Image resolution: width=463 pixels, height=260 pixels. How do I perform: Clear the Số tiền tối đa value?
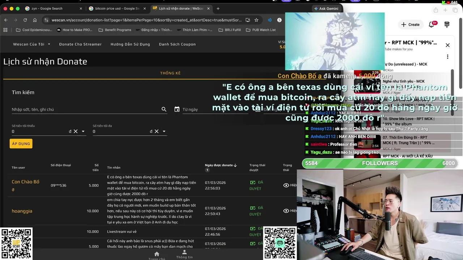157,131
